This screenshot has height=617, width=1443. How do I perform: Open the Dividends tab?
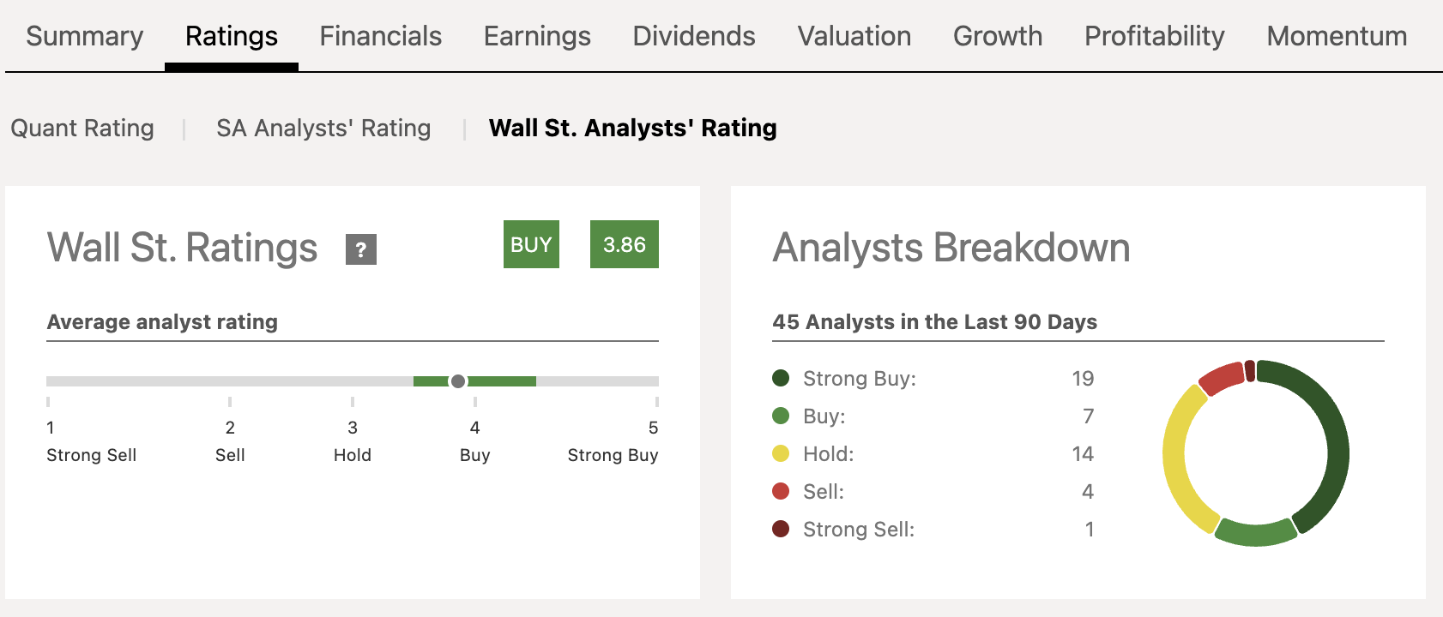693,36
